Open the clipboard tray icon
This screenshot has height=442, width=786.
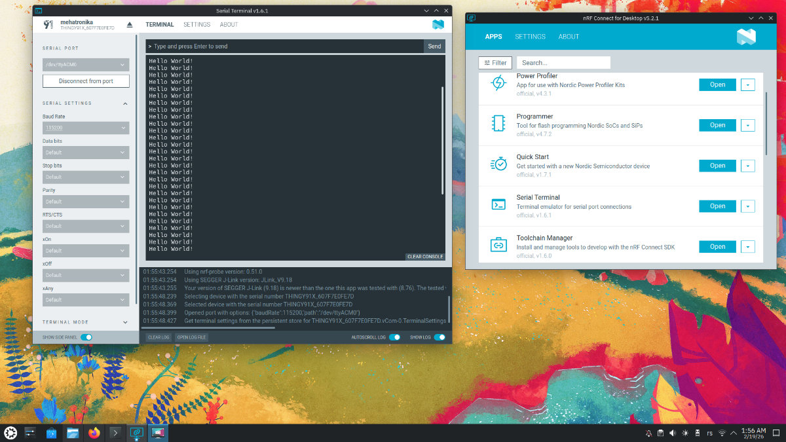click(660, 433)
